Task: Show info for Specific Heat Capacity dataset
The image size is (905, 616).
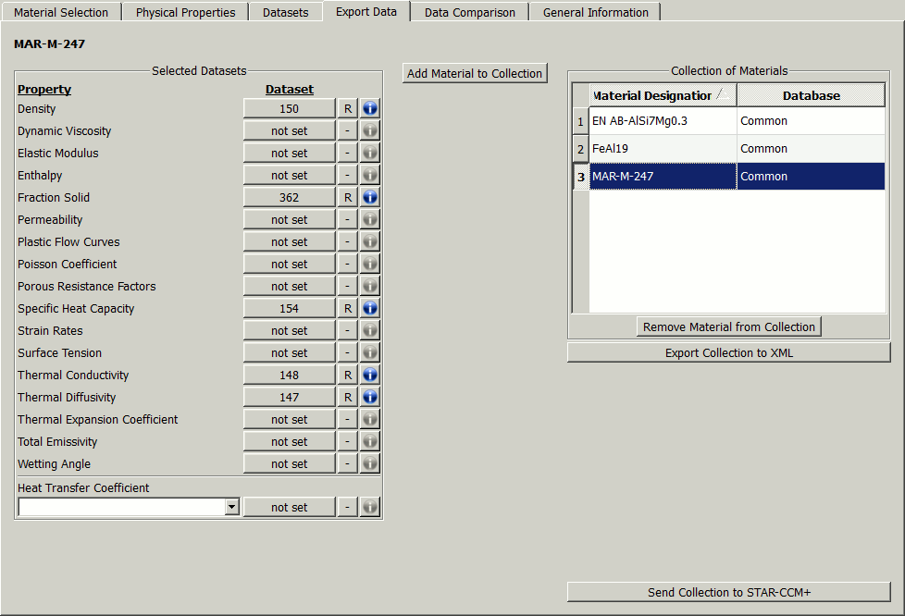Action: tap(369, 308)
